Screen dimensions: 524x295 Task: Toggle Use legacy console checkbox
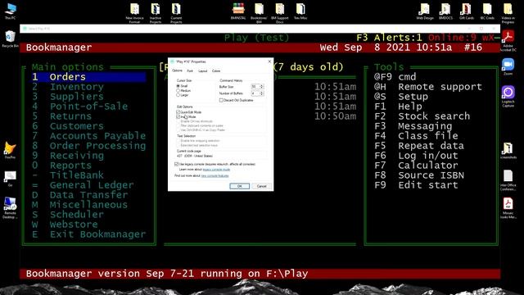177,164
